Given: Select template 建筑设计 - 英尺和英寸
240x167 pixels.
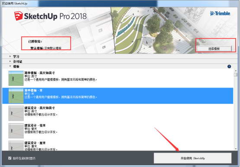Looking at the screenshot, I should point(118,113).
